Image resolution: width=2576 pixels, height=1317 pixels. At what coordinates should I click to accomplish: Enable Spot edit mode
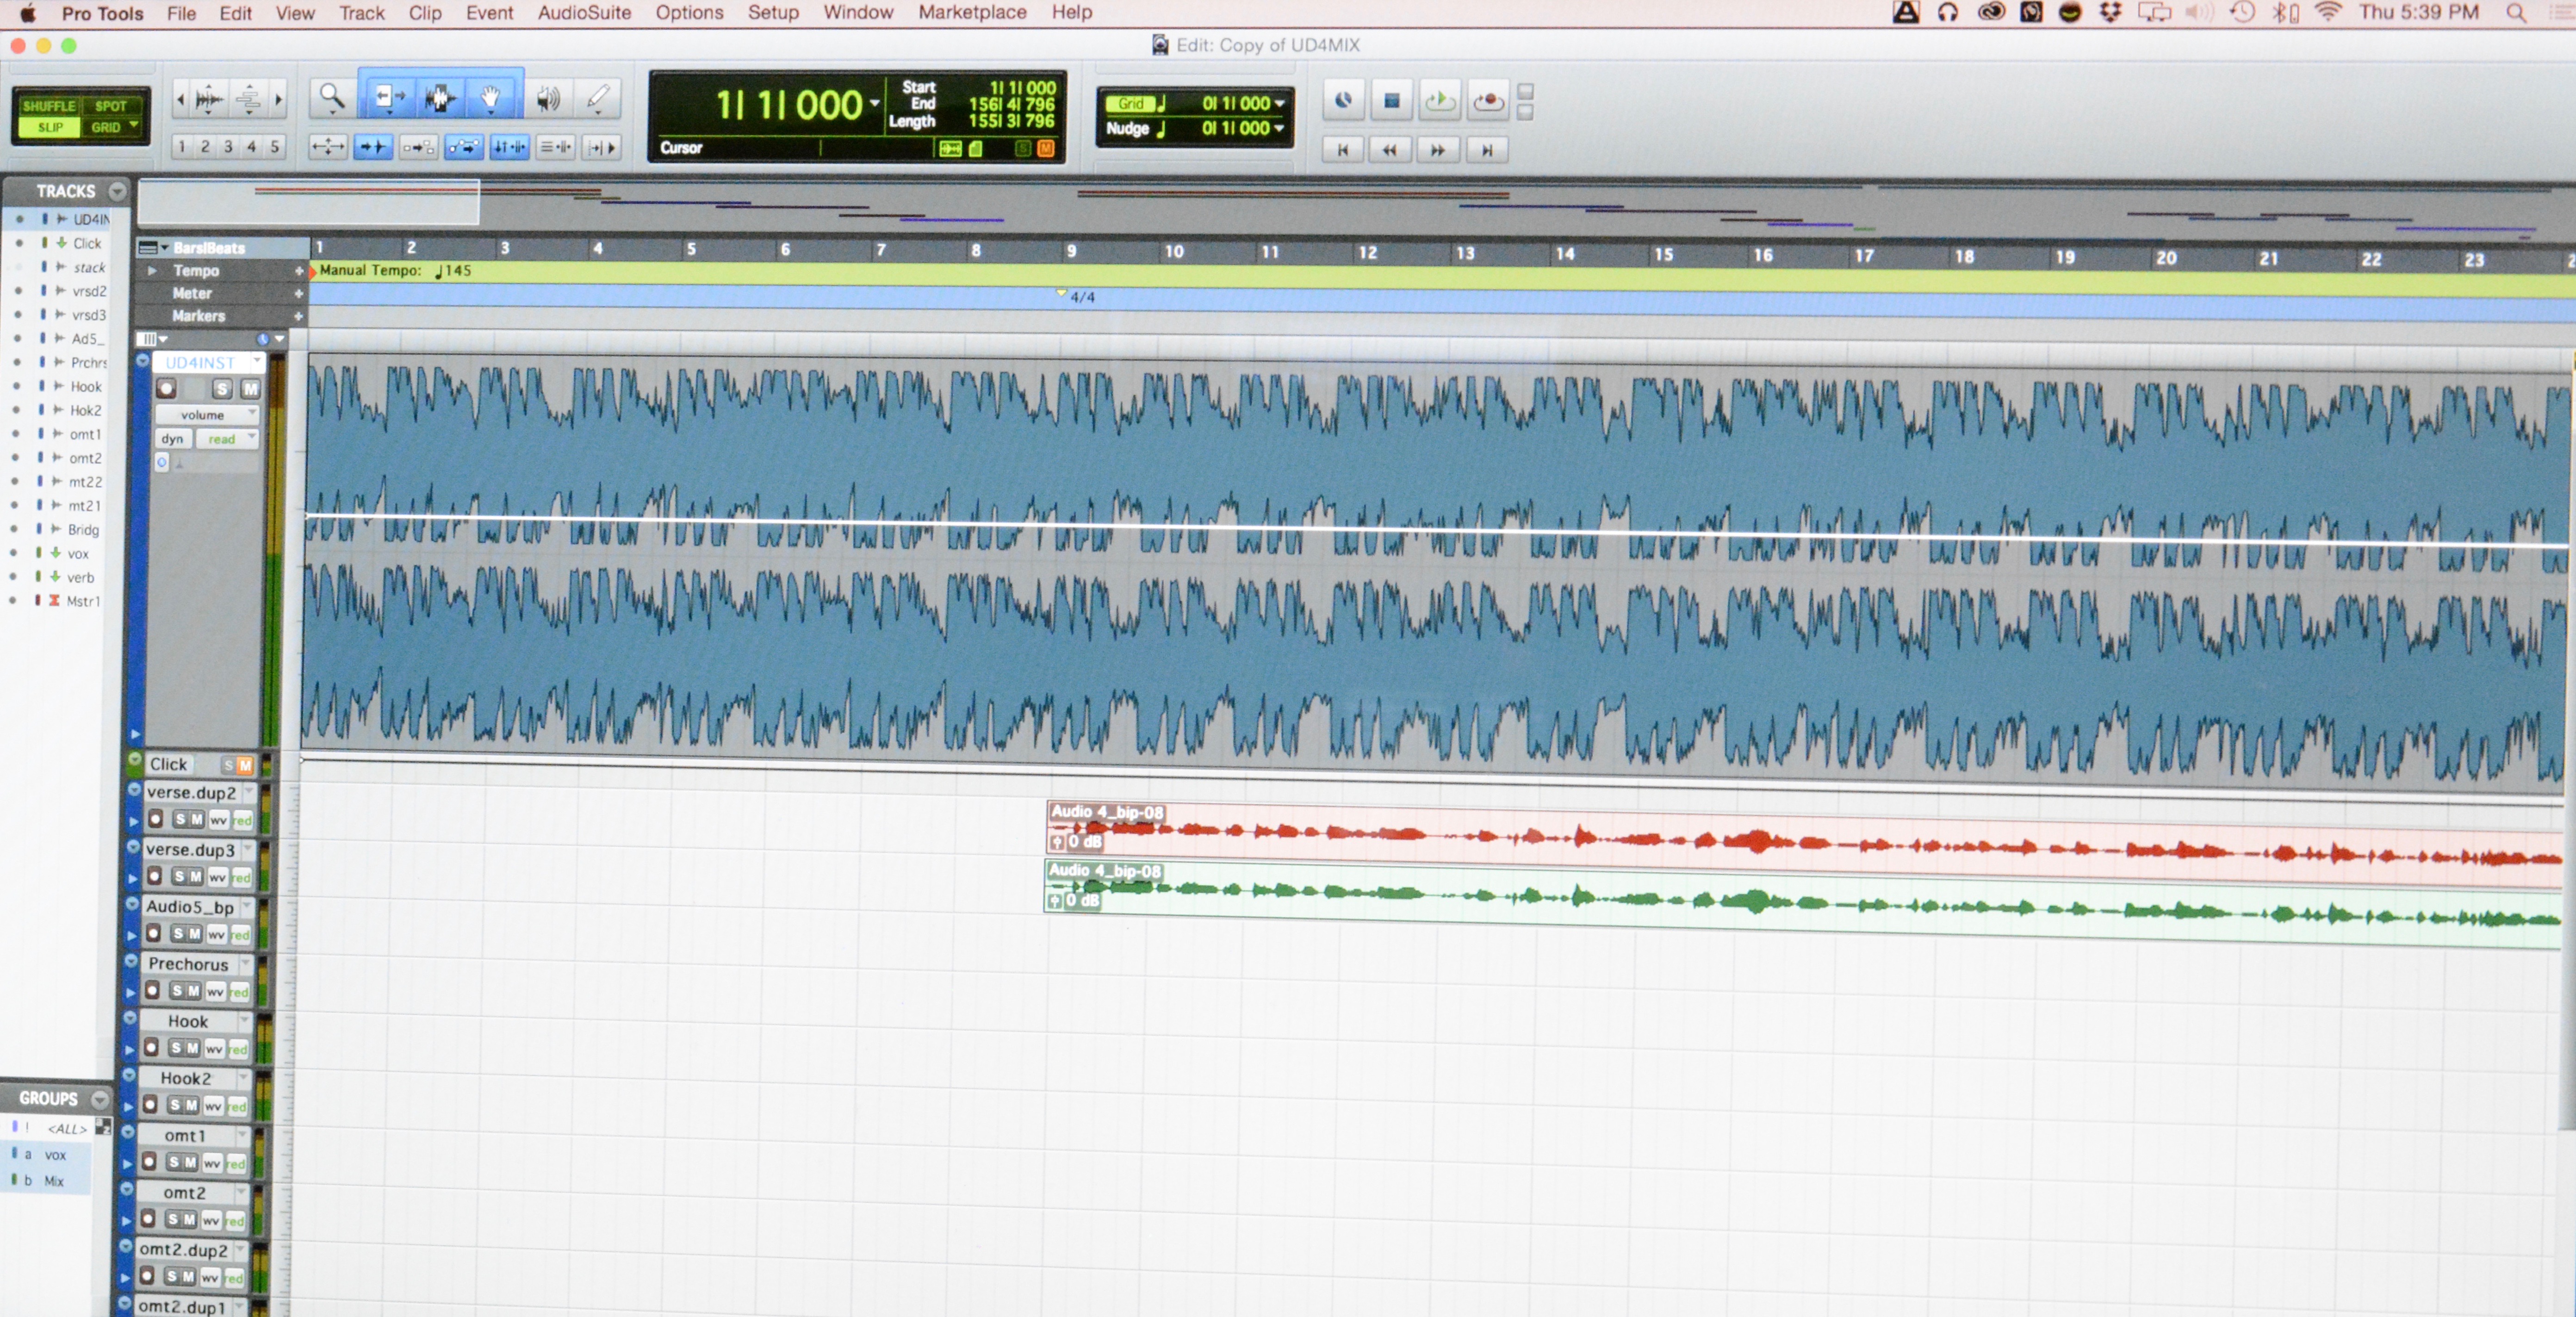(111, 106)
